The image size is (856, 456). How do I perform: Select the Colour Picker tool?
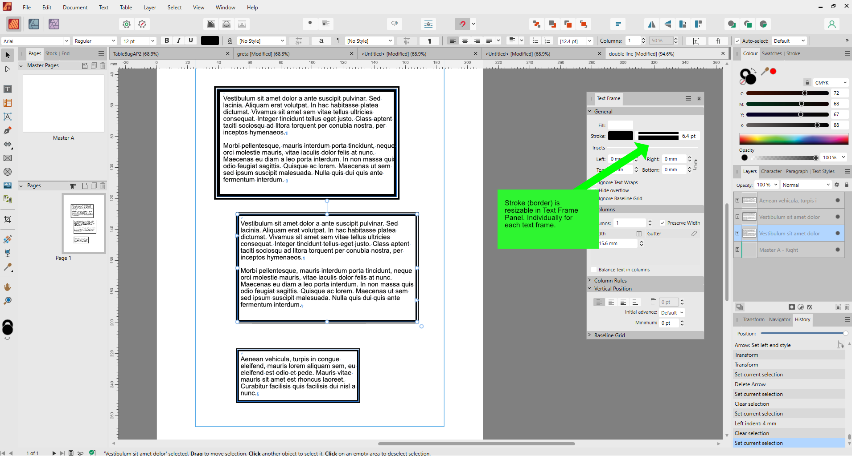(7, 267)
